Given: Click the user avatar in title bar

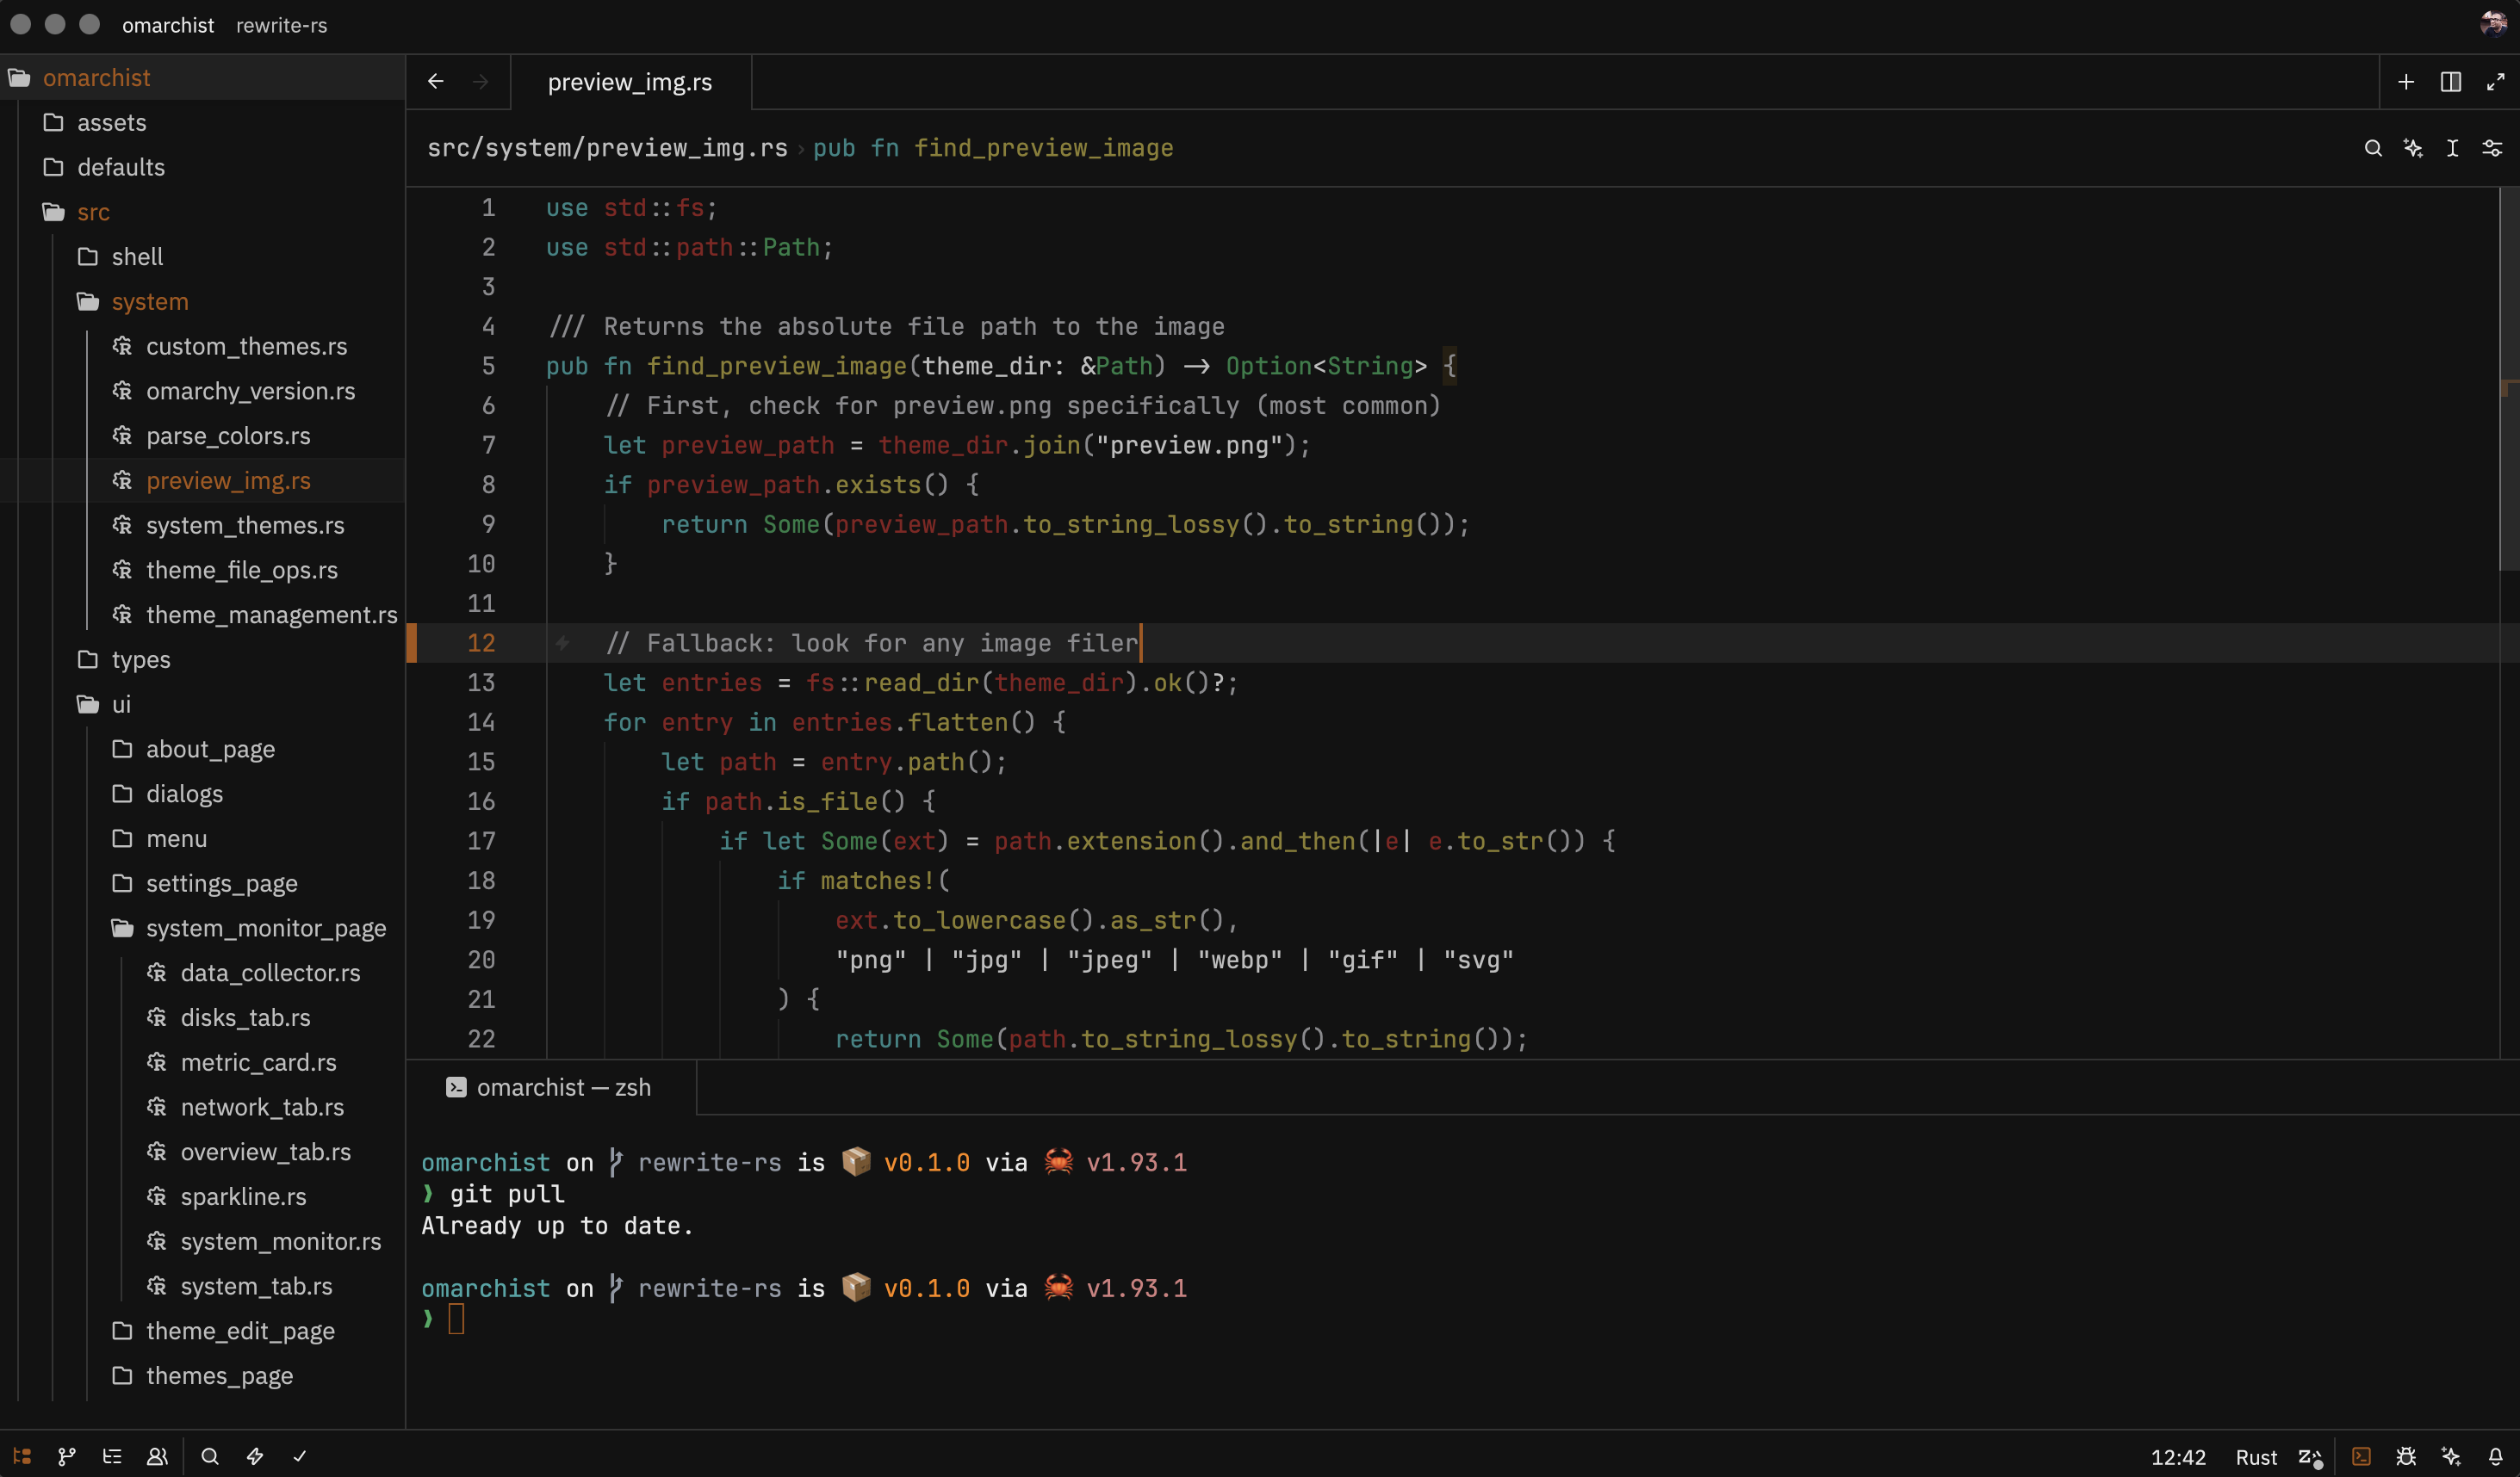Looking at the screenshot, I should [x=2493, y=24].
